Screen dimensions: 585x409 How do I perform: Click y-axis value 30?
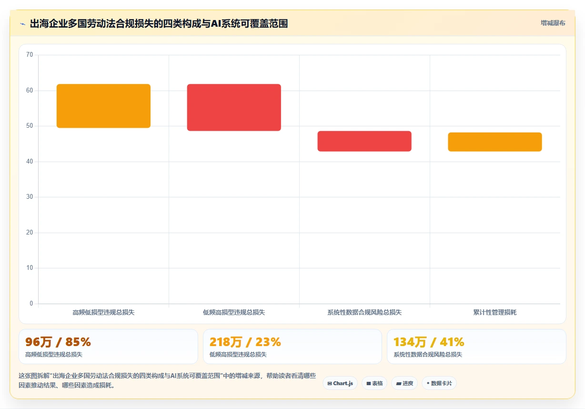point(30,197)
